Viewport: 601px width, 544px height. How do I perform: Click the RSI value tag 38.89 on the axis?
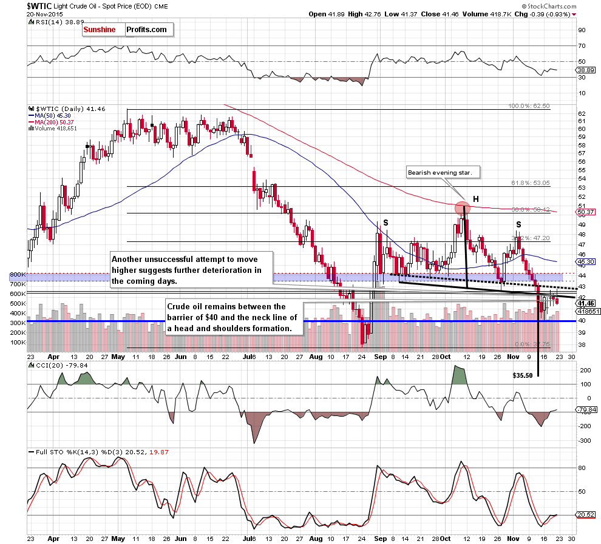click(586, 70)
